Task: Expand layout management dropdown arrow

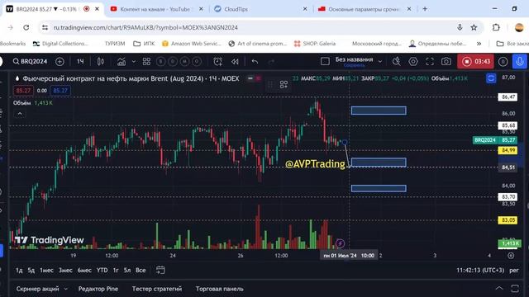Action: tap(380, 62)
